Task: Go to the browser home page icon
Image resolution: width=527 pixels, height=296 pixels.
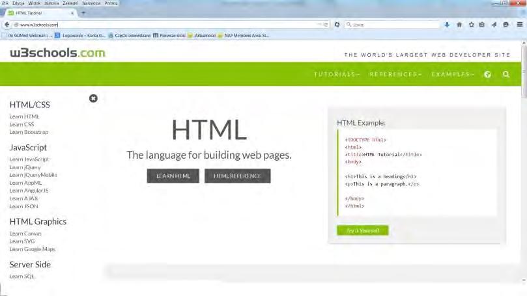Action: click(x=459, y=25)
